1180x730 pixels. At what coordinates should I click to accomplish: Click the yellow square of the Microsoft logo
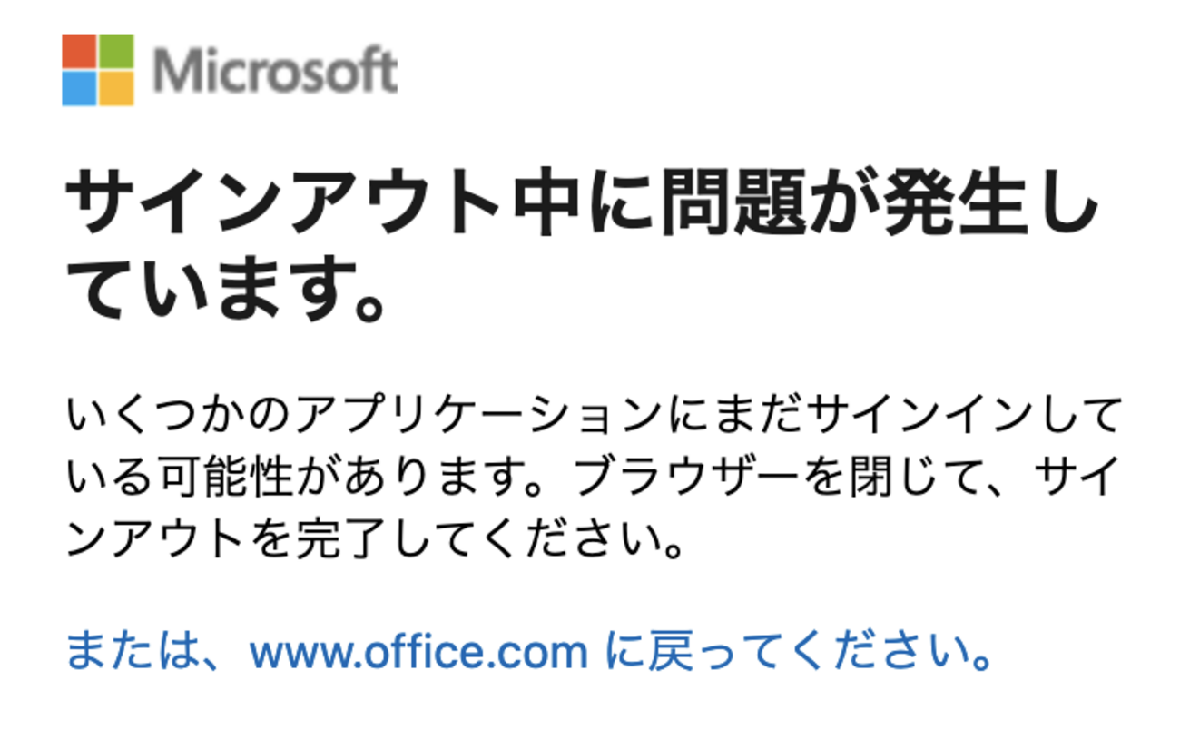tap(116, 89)
